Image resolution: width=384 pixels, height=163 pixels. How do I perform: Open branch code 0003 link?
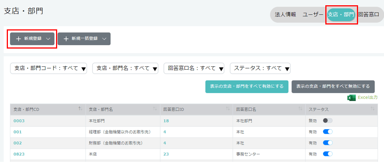(x=19, y=120)
